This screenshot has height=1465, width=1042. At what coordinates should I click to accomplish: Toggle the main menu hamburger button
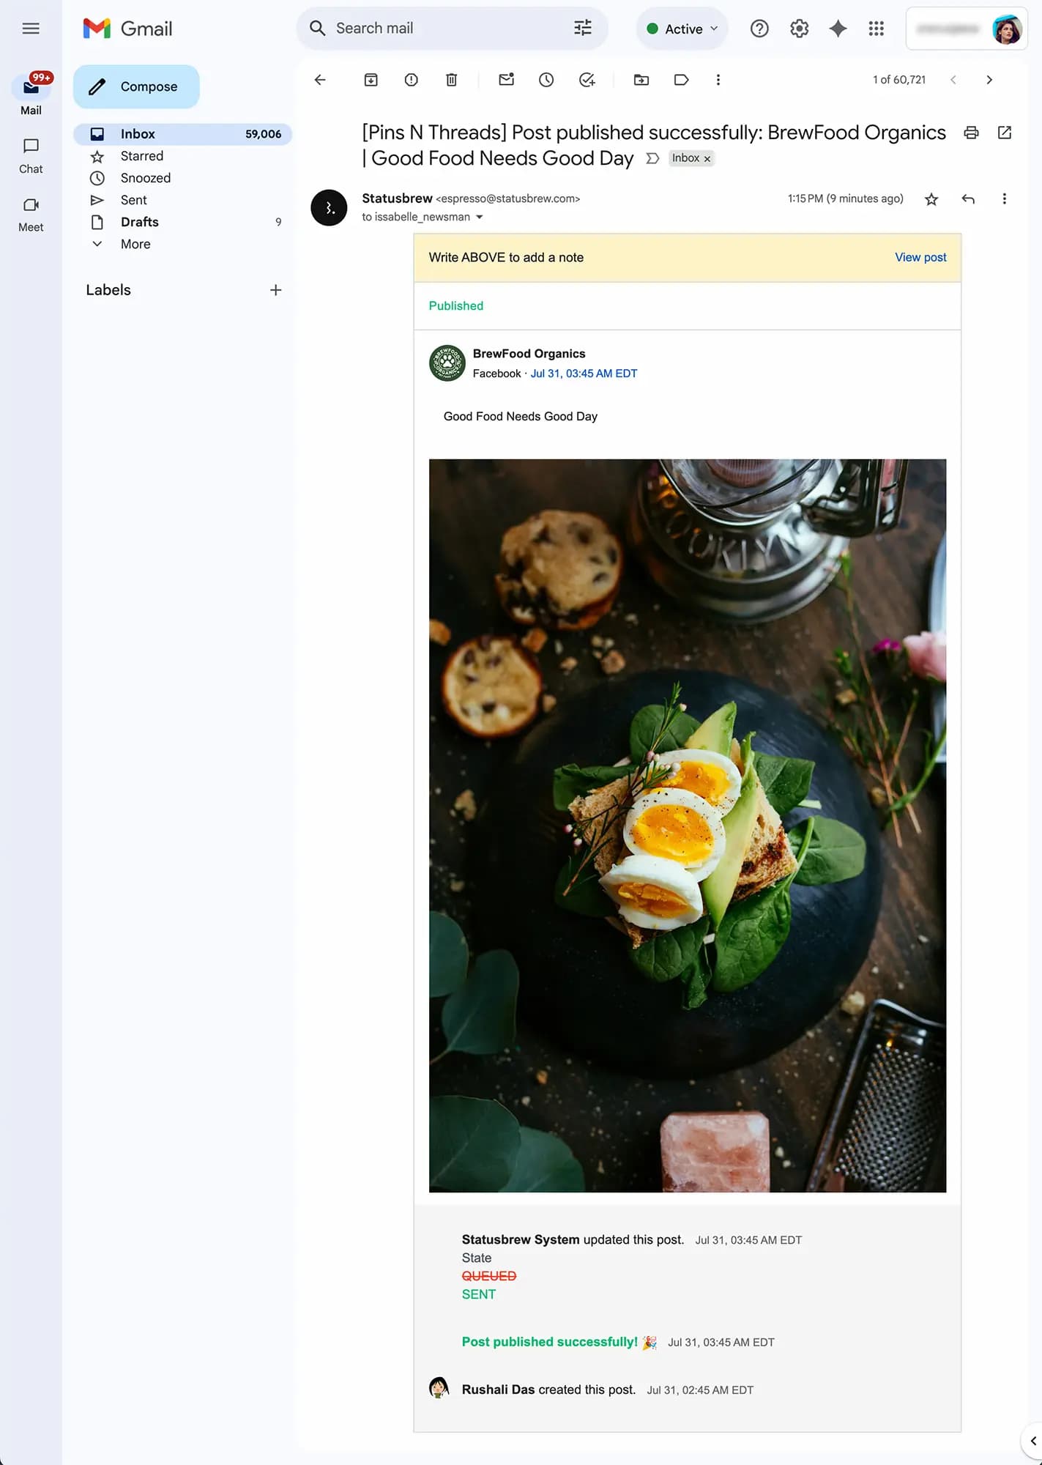(x=31, y=29)
